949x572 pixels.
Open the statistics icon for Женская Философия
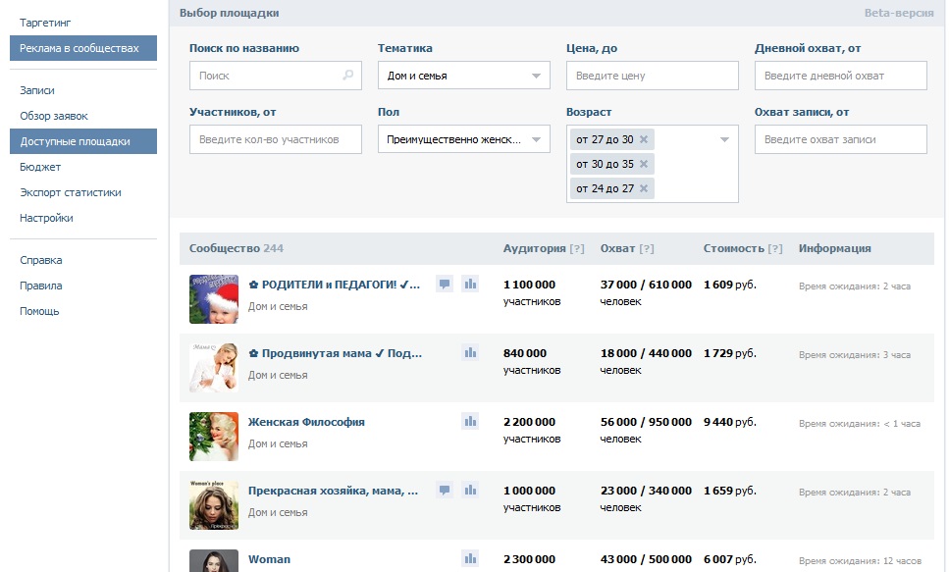(x=470, y=421)
